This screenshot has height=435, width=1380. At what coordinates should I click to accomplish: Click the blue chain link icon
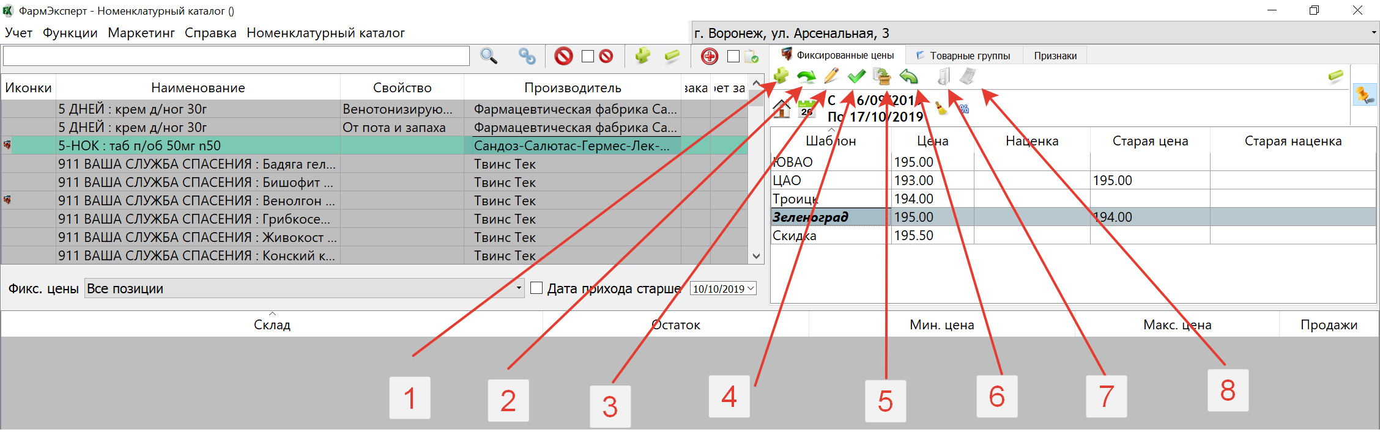click(527, 56)
